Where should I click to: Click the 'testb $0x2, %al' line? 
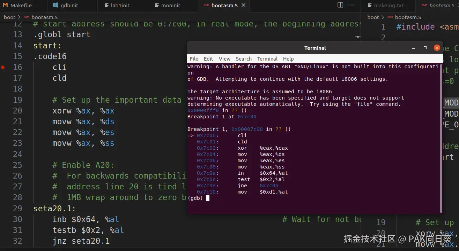pos(88,230)
